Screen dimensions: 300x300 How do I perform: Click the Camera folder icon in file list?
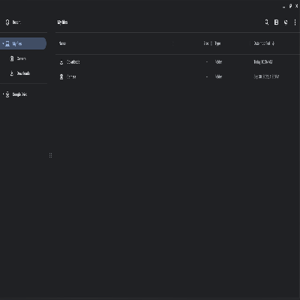pyautogui.click(x=61, y=76)
